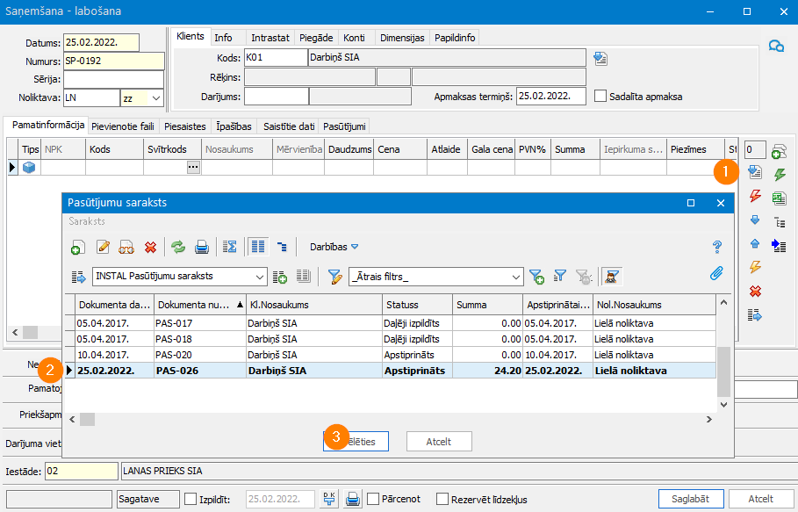The height and width of the screenshot is (512, 798).
Task: Expand the _Ātrais filtrs_ combo box
Action: (515, 277)
